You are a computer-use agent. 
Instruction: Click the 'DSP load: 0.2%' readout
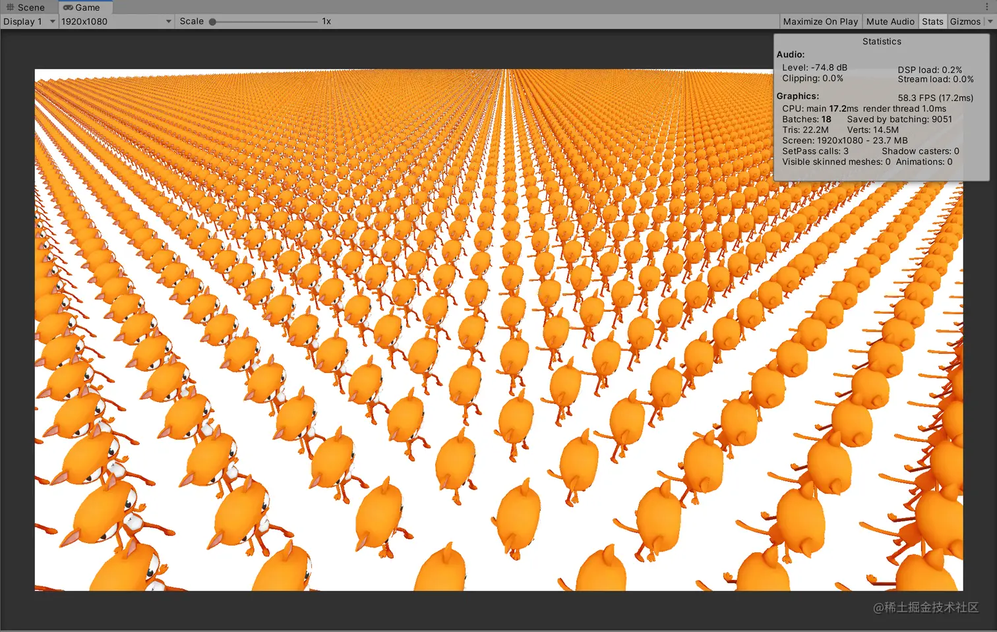click(930, 69)
